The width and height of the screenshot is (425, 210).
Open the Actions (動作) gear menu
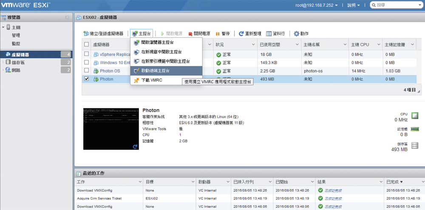coord(301,34)
